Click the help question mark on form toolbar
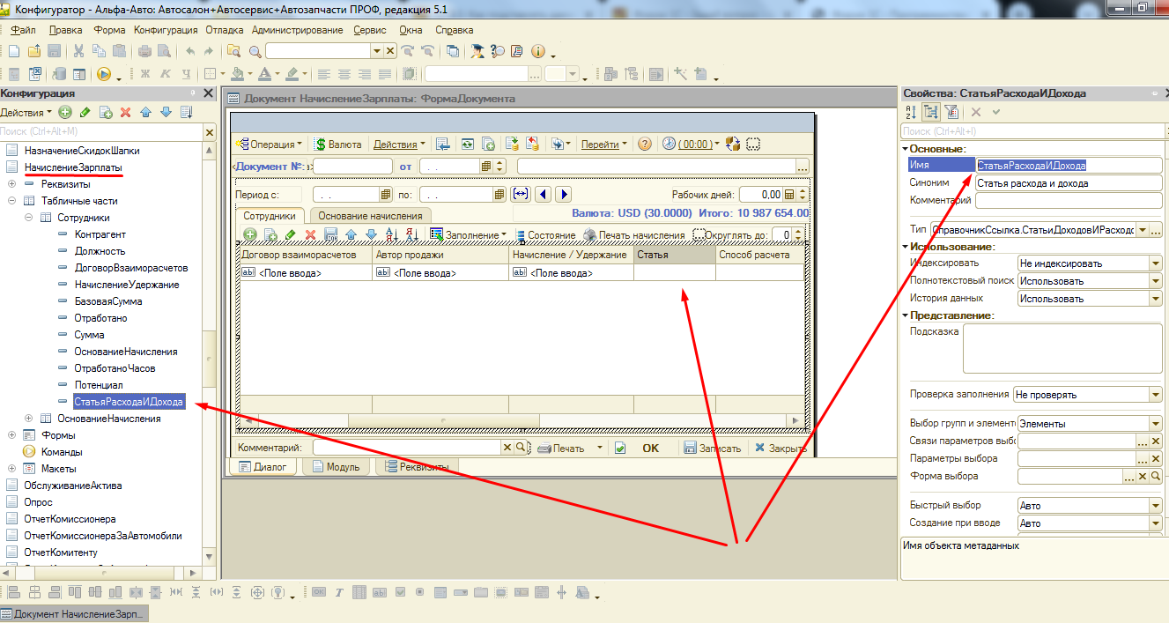Screen dimensions: 1169x623 coord(645,145)
